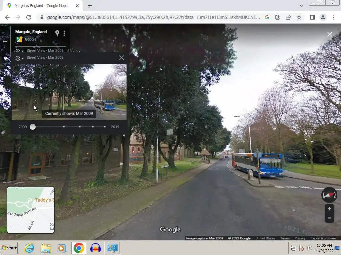Reload the Google Maps page
Viewport: 341px width, 255px height.
tap(29, 17)
